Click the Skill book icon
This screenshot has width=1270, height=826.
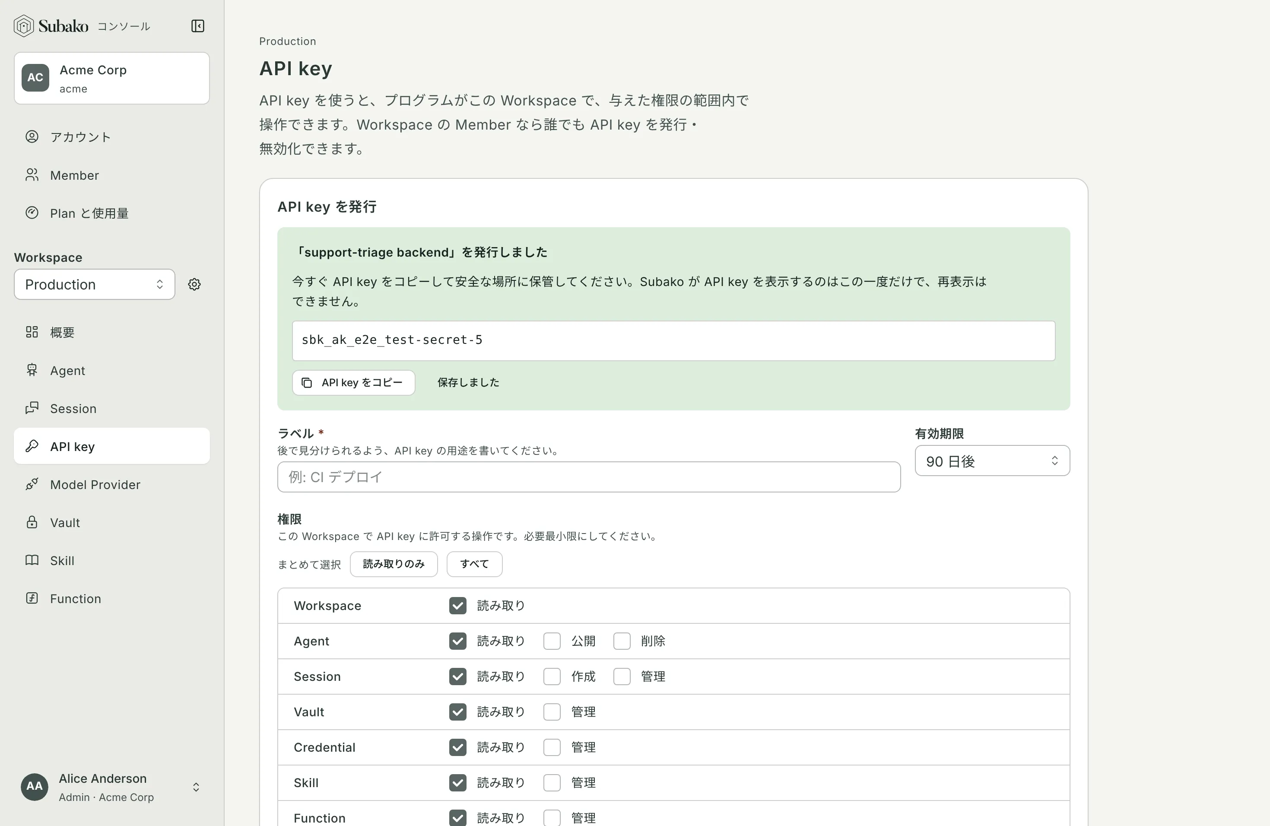point(32,560)
